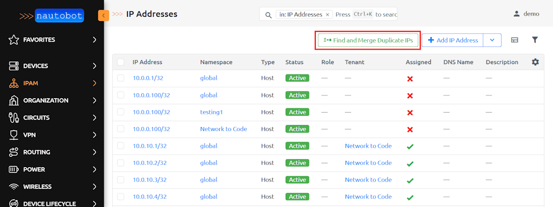
Task: Click the IP Address column header
Action: pos(147,62)
